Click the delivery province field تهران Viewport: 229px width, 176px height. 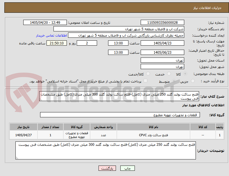click(162, 60)
